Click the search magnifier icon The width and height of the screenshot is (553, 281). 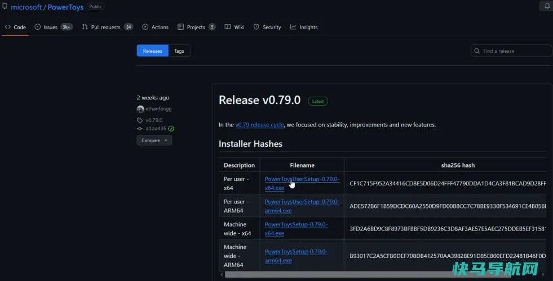(x=477, y=51)
